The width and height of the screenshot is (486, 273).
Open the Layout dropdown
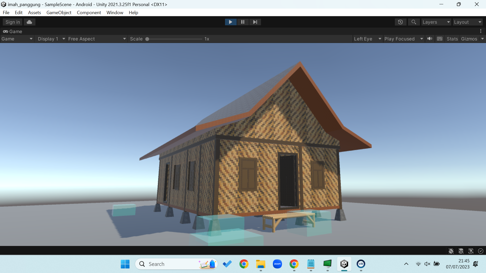[x=467, y=22]
